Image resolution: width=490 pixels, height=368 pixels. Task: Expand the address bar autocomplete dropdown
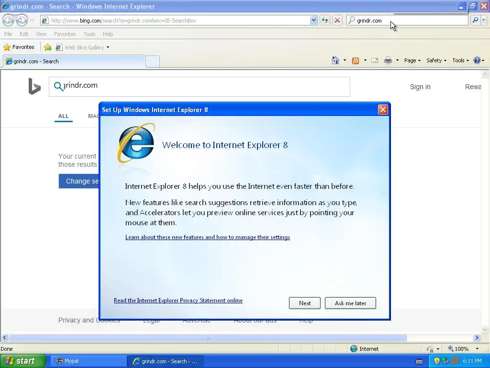pos(313,20)
